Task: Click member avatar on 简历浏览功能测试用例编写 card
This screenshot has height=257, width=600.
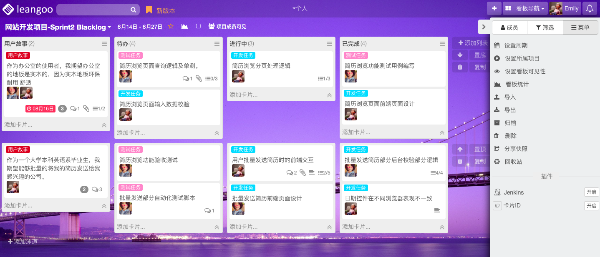Action: [351, 76]
